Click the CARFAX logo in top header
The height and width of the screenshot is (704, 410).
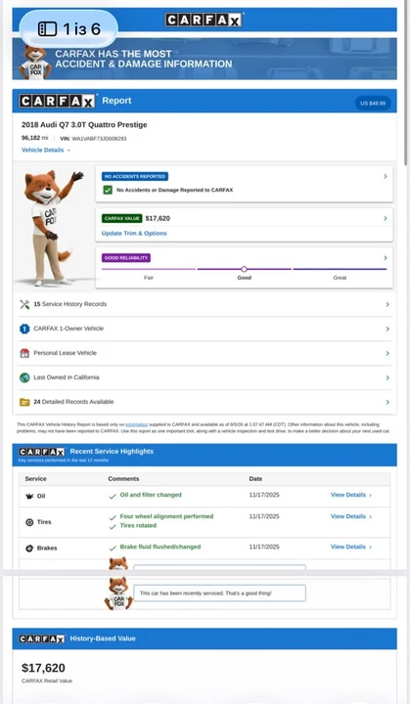(204, 21)
